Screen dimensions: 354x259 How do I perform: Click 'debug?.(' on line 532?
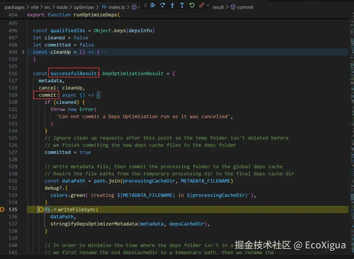click(x=56, y=188)
